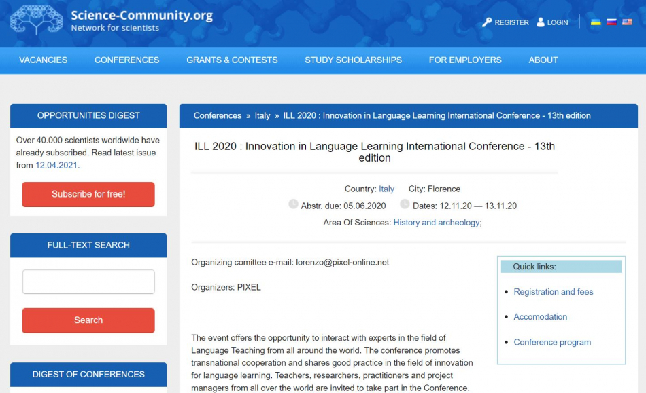The height and width of the screenshot is (393, 646).
Task: Open the History and archeology link
Action: [x=436, y=223]
